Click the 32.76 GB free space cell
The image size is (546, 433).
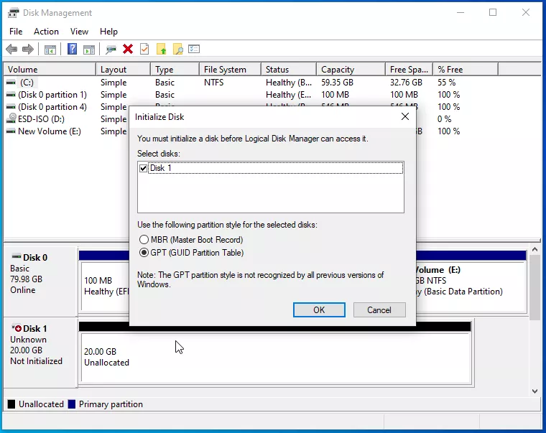pyautogui.click(x=406, y=83)
